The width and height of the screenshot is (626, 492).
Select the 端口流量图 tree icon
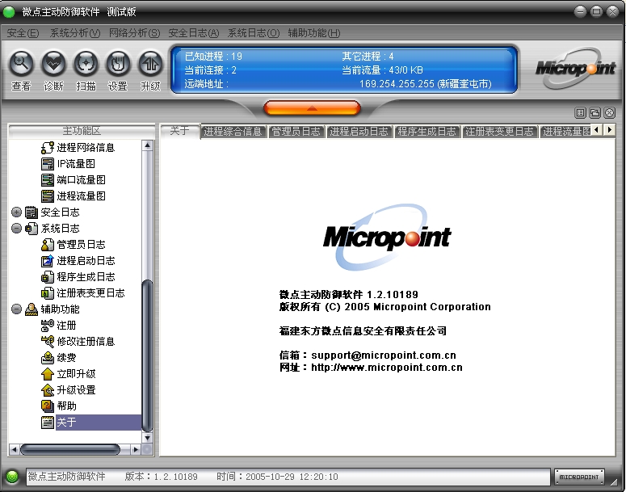pyautogui.click(x=48, y=179)
